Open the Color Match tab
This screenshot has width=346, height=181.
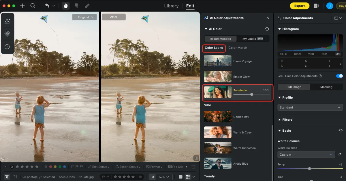[x=238, y=48]
